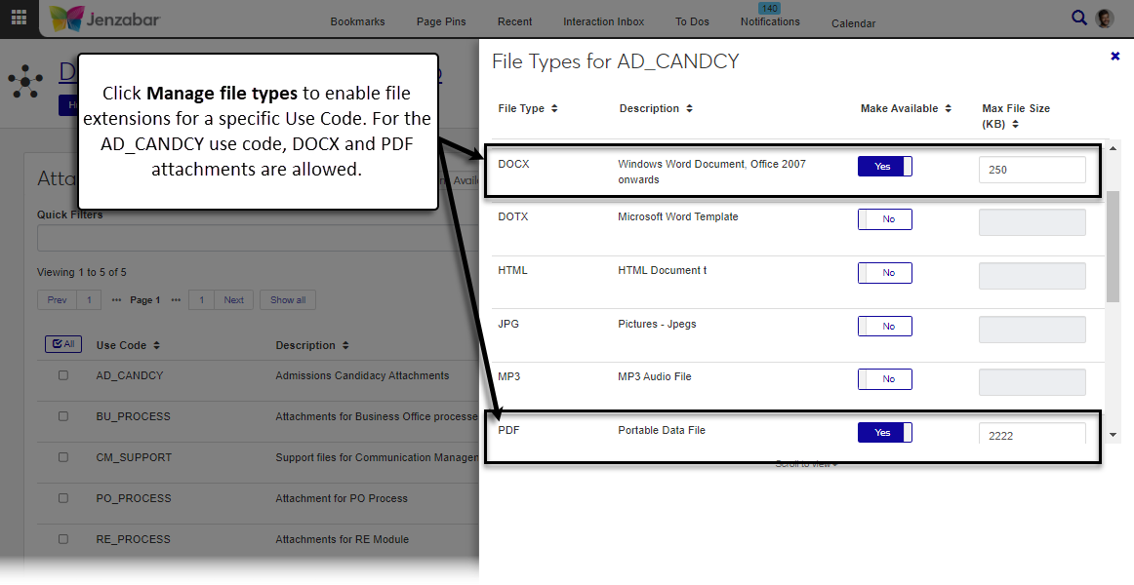This screenshot has width=1134, height=585.
Task: Disable the PDF Make Available toggle
Action: 884,433
